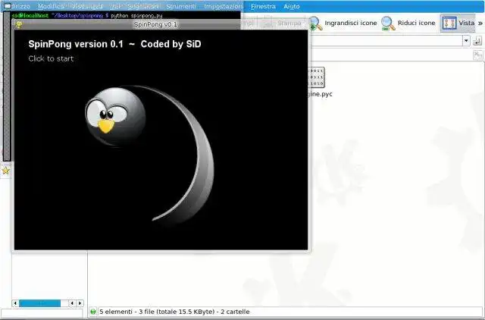Screen dimensions: 485x320
Task: Click the SpinPong window title bar icon
Action: 18,24
